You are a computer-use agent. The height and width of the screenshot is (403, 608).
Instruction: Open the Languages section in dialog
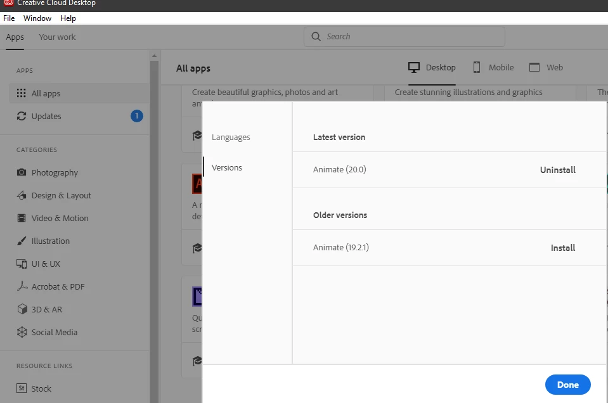(231, 137)
